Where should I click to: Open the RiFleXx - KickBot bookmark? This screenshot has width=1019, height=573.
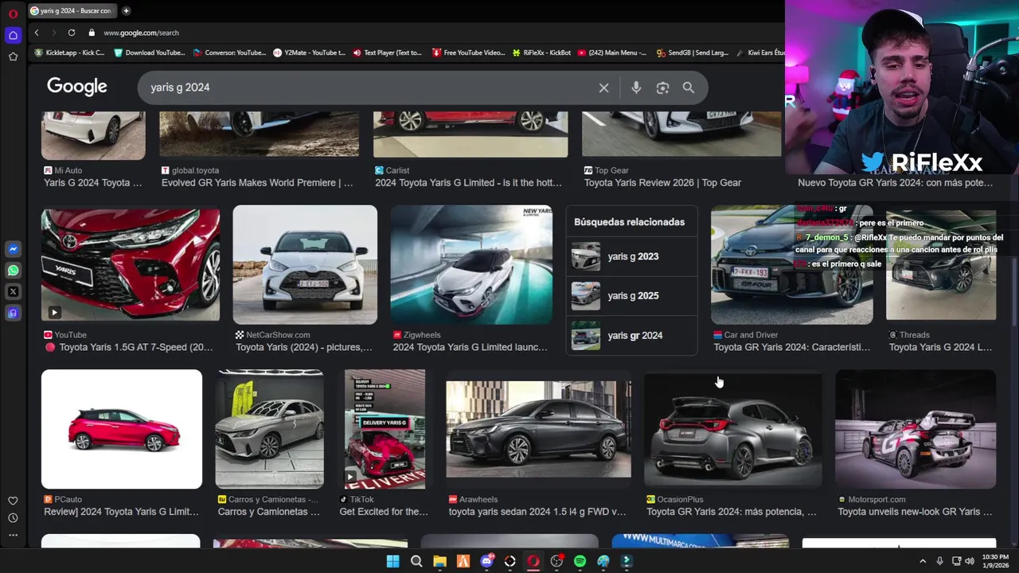coord(541,53)
